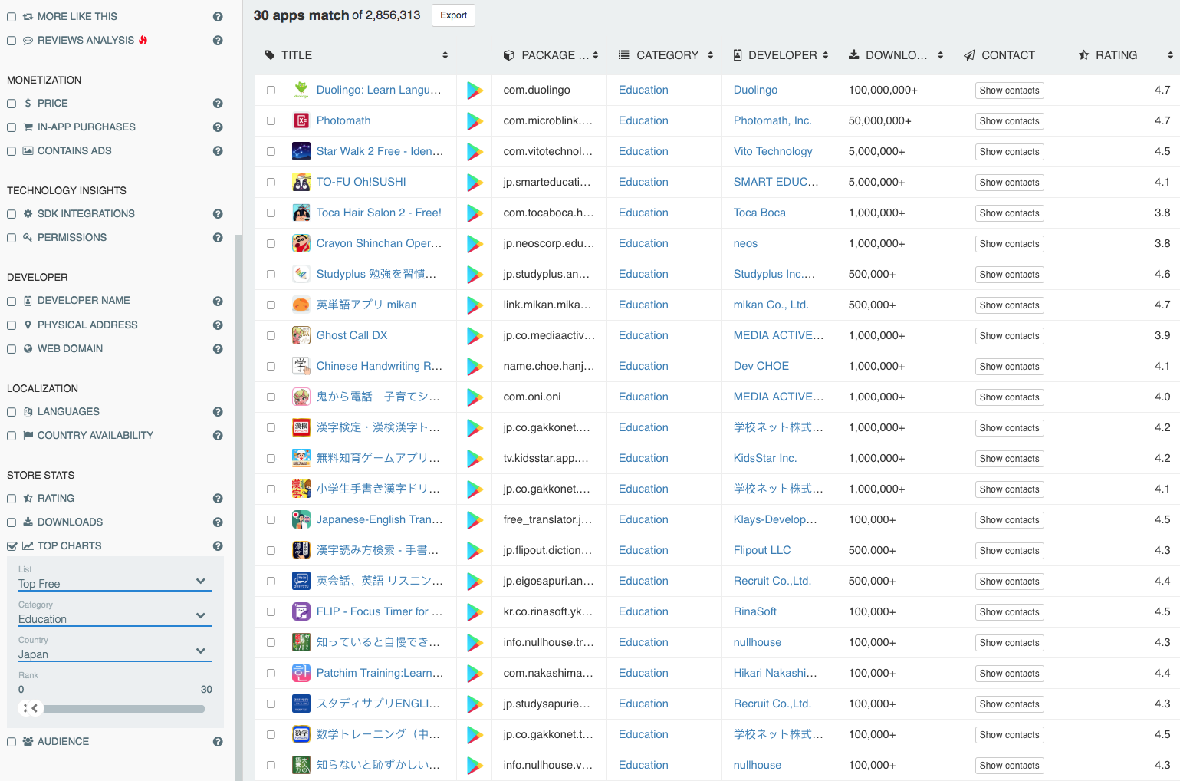Open Education category link in RinaSoft row
Viewport: 1180px width, 781px height.
tap(643, 611)
